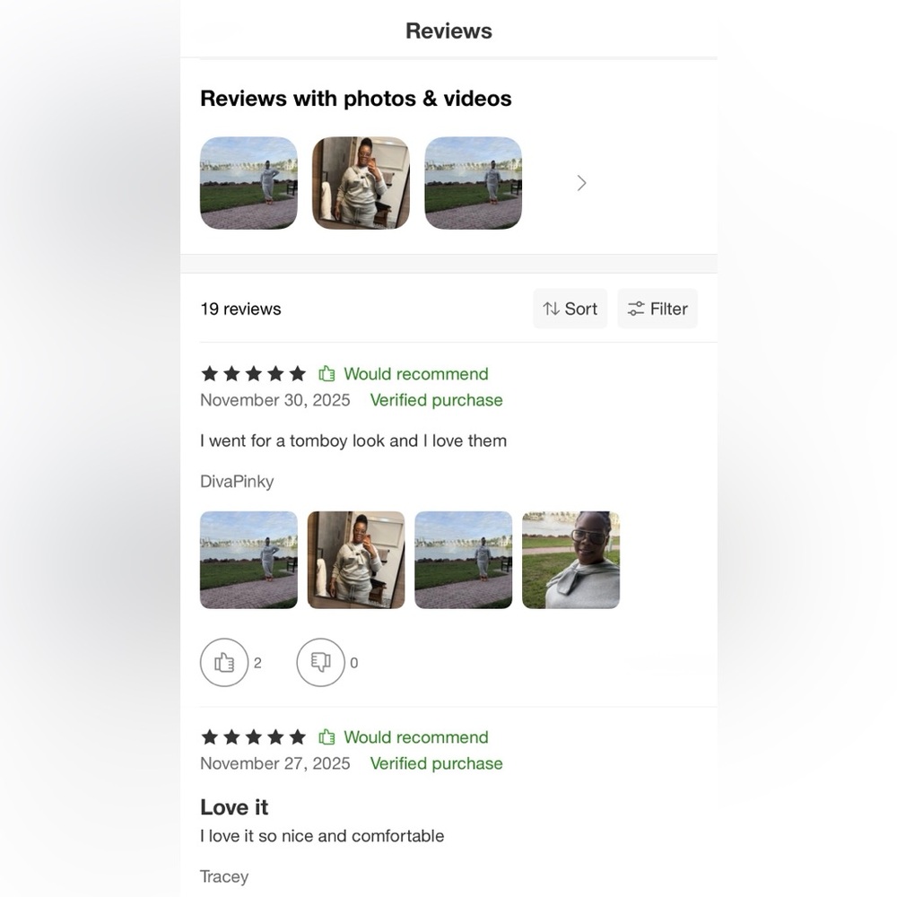Open the Filter reviews button
The height and width of the screenshot is (897, 897).
click(658, 309)
